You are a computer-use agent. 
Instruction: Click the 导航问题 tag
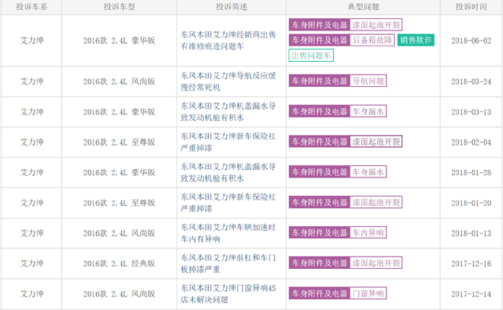pyautogui.click(x=368, y=81)
